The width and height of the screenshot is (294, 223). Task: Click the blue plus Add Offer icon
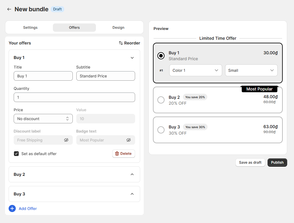click(12, 208)
